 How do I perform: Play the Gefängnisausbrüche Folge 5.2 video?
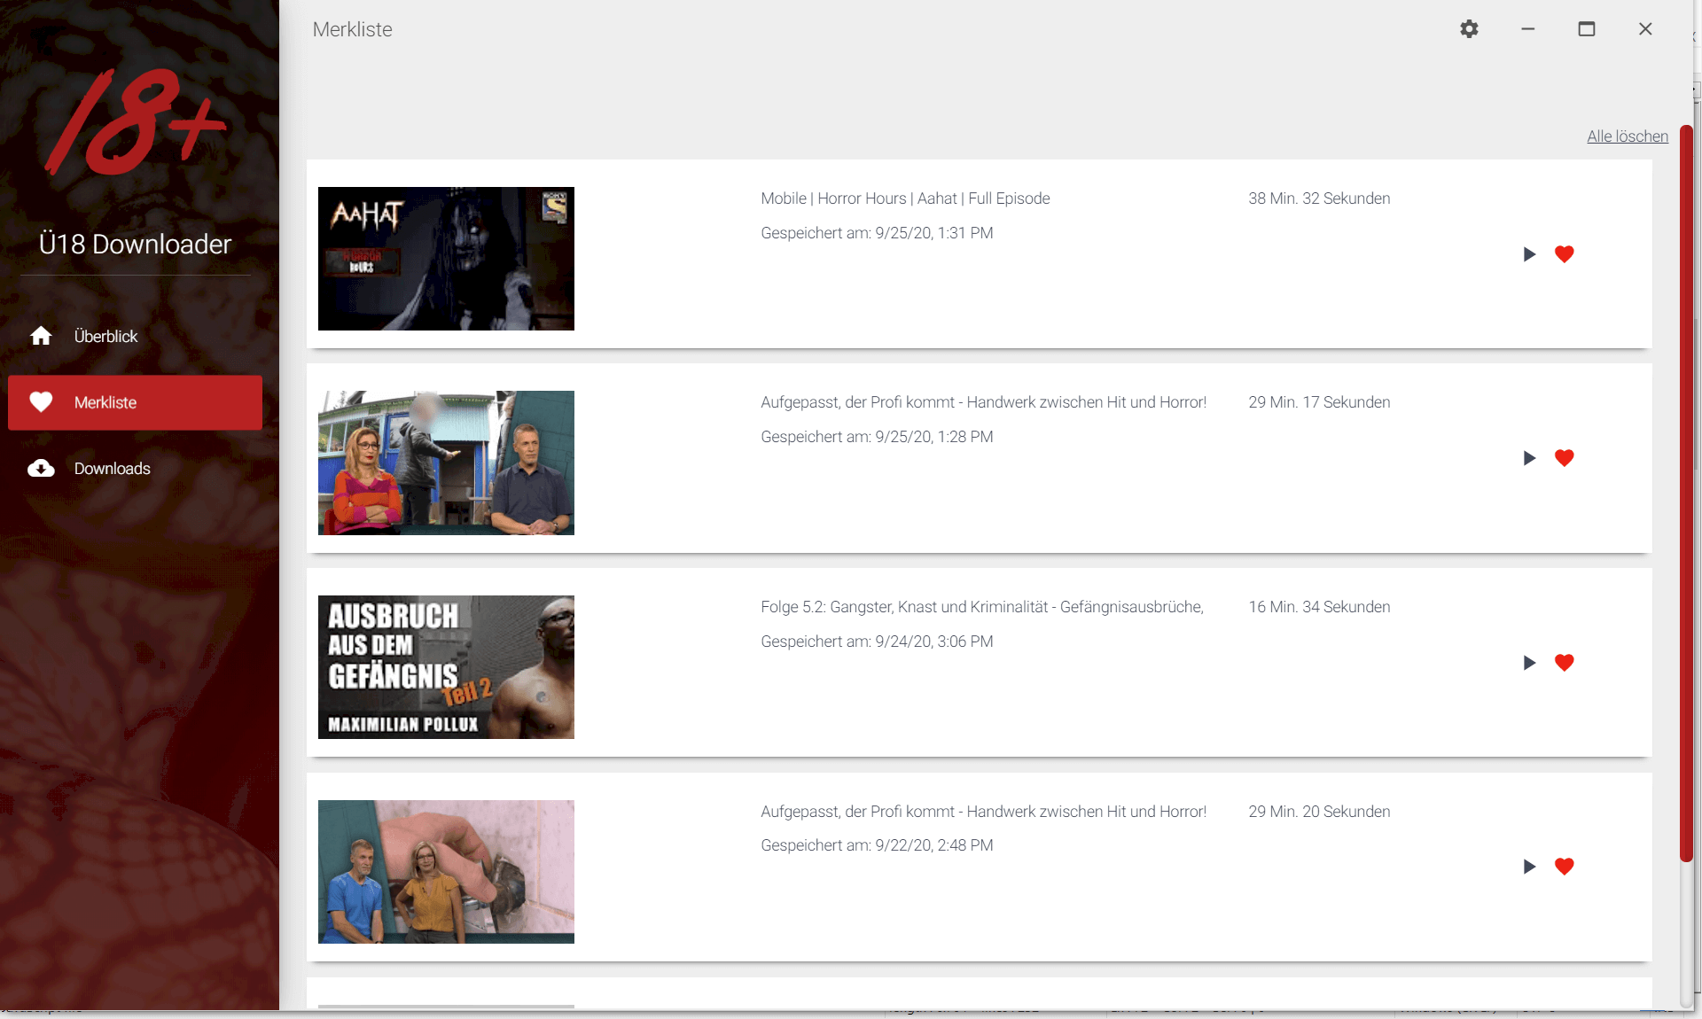pos(1529,664)
